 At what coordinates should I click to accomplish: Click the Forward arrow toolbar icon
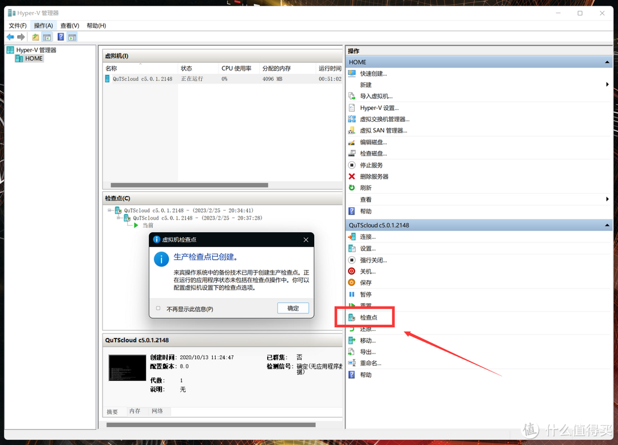click(21, 37)
